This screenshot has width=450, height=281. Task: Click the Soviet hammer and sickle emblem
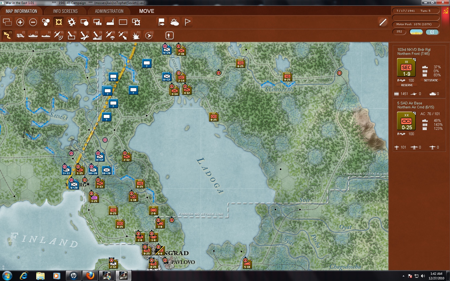coord(446,11)
